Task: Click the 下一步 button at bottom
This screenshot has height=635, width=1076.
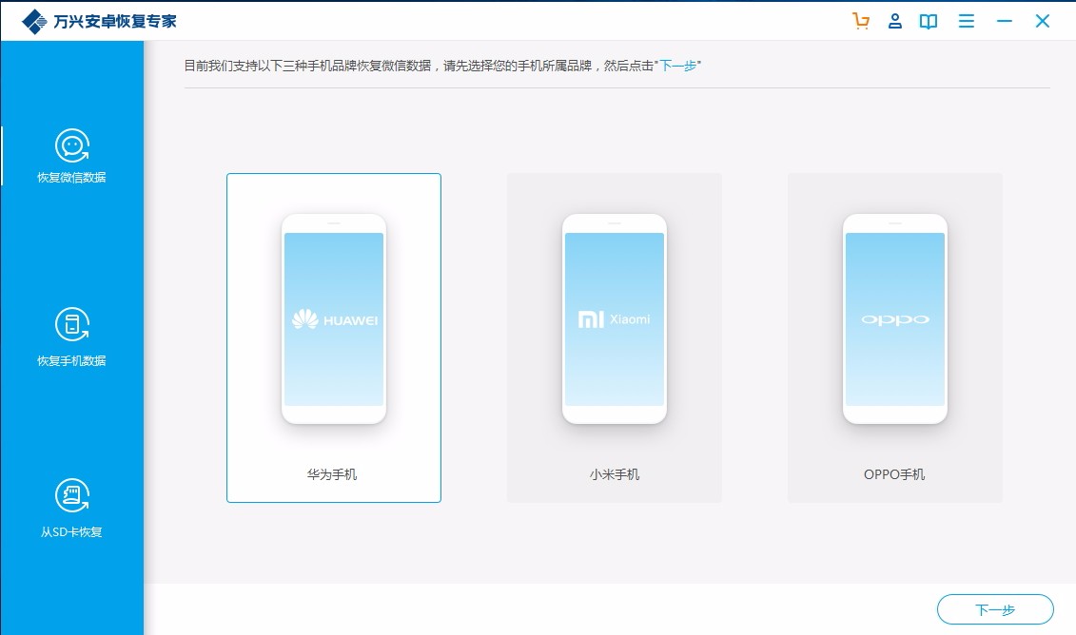Action: coord(995,609)
